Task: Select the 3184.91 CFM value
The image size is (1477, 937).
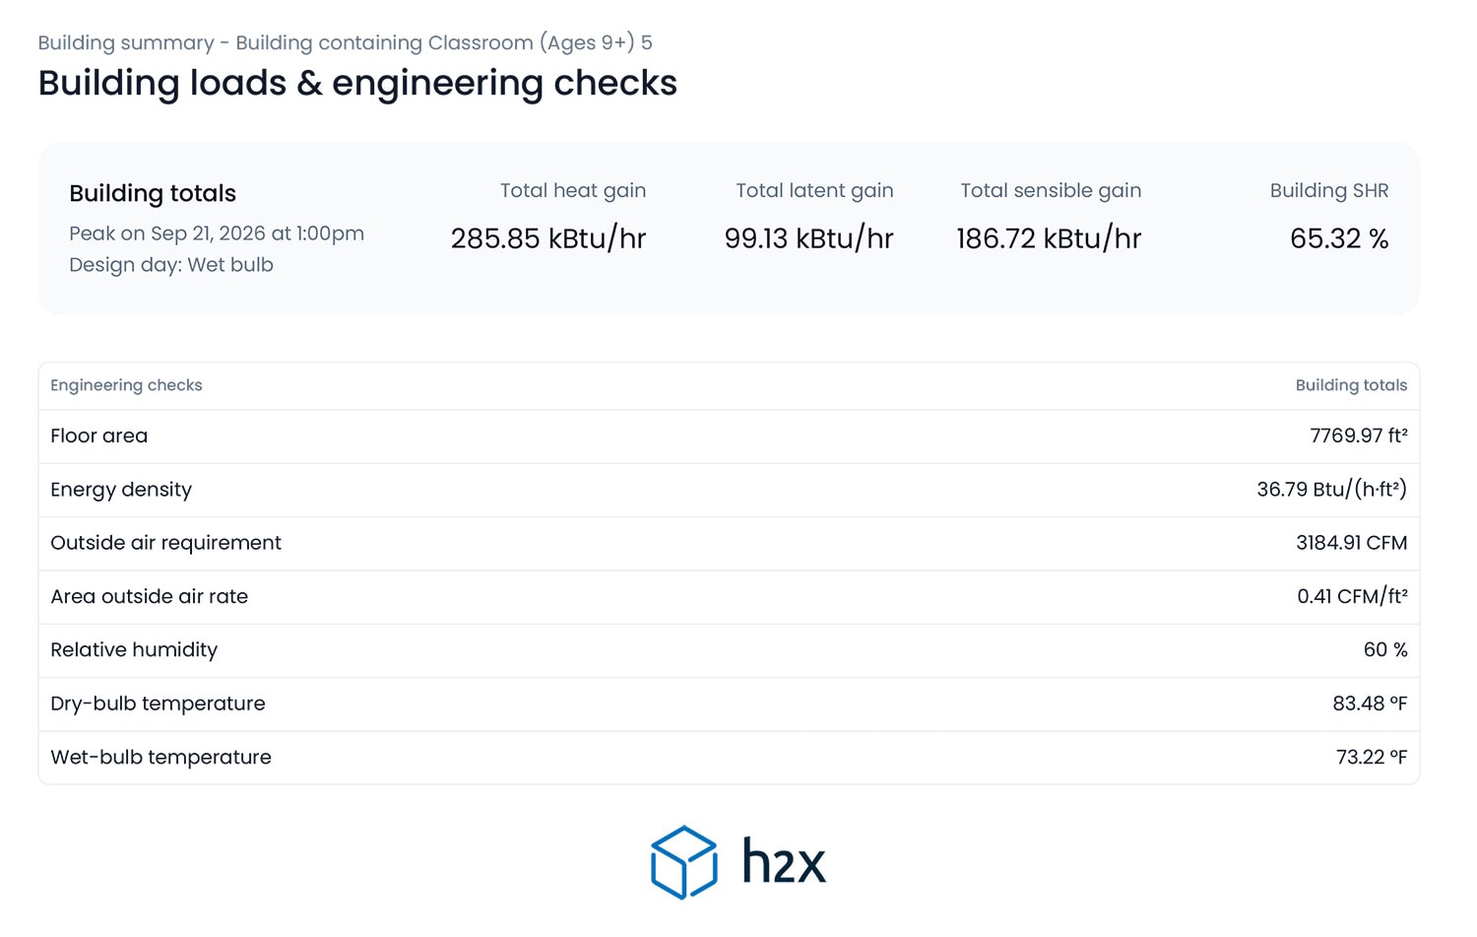Action: point(1352,543)
